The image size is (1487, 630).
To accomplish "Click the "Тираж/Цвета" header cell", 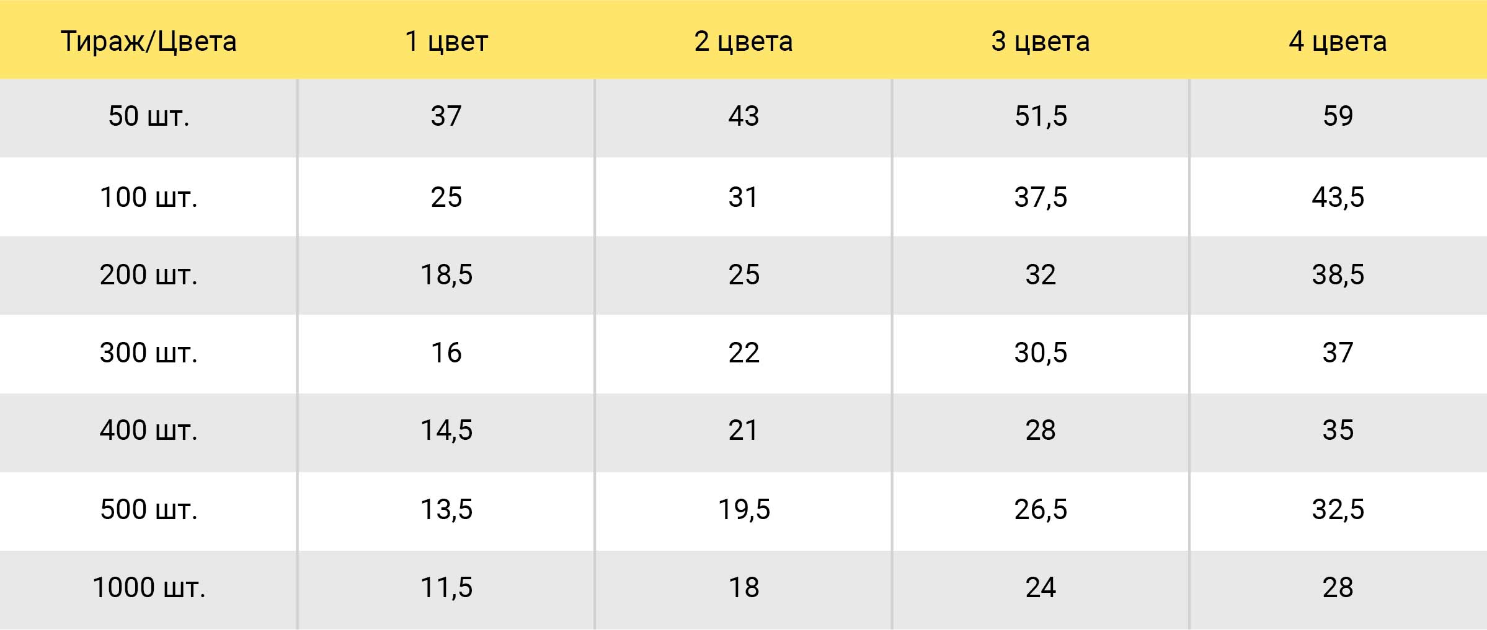I will (x=149, y=42).
